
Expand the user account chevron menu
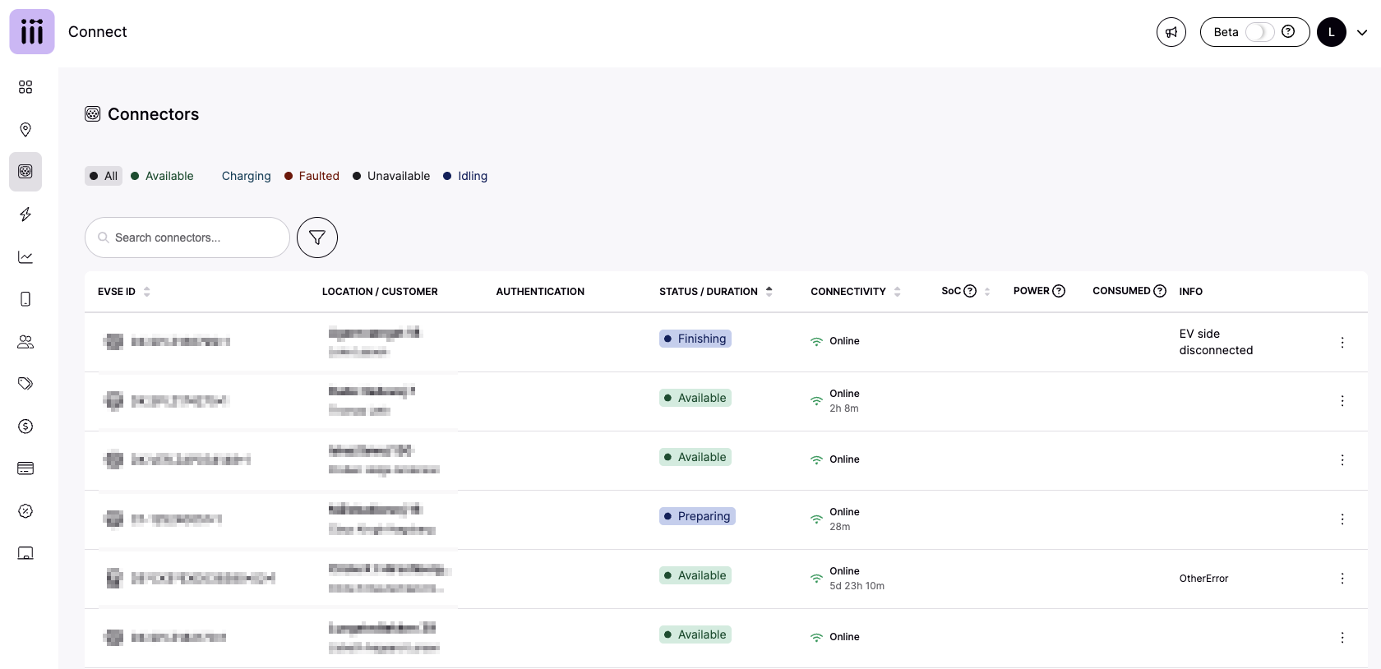[x=1362, y=33]
